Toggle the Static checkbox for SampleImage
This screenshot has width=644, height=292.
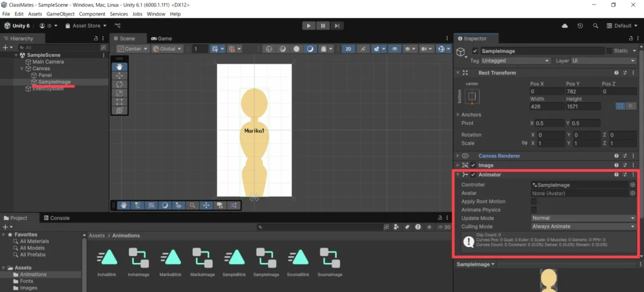609,51
